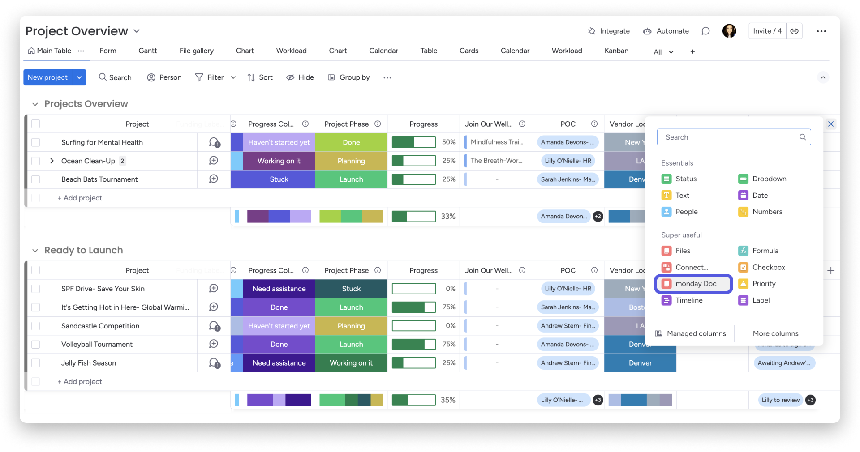
Task: Choose the Priority column type
Action: [757, 284]
